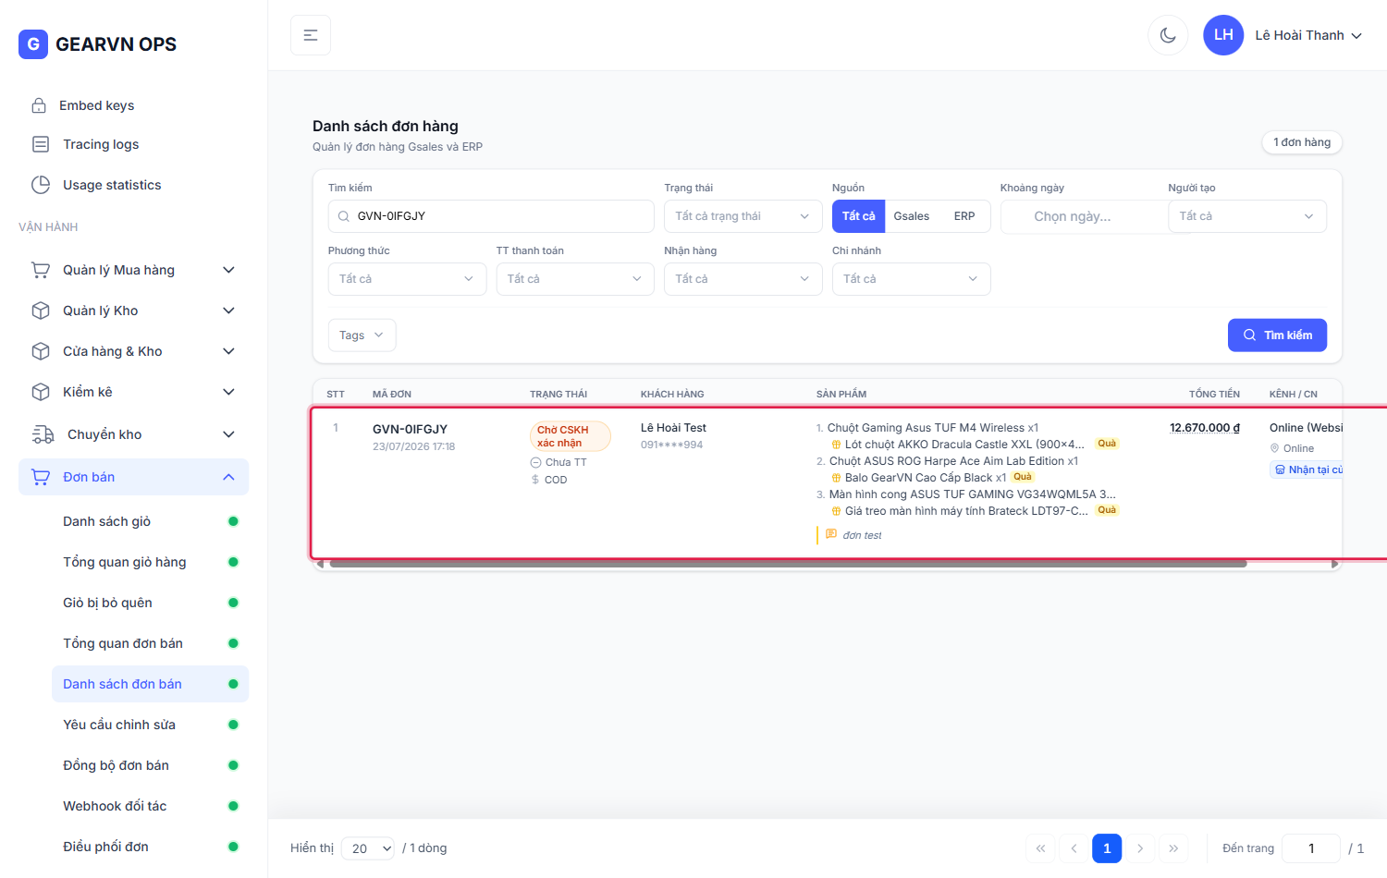Viewport: 1387px width, 878px height.
Task: Open Giỏ bị bỏ quên menu item
Action: (150, 603)
